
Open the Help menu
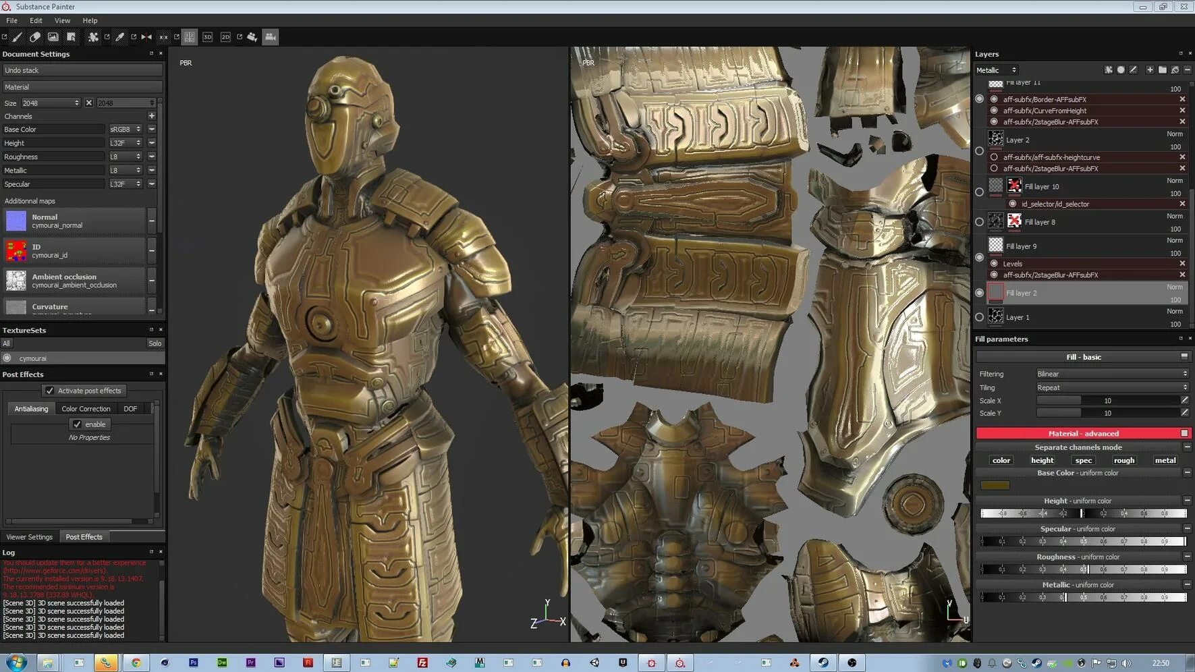click(90, 21)
